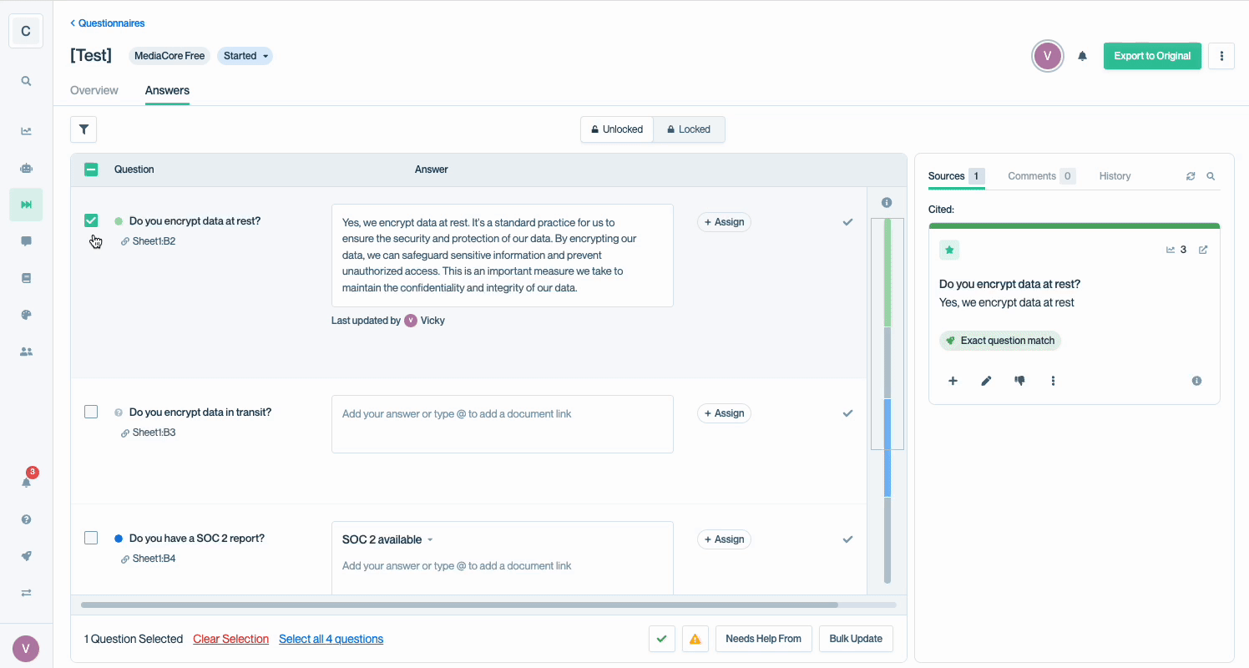Open the palette sidebar icon
This screenshot has width=1249, height=668.
(x=26, y=315)
